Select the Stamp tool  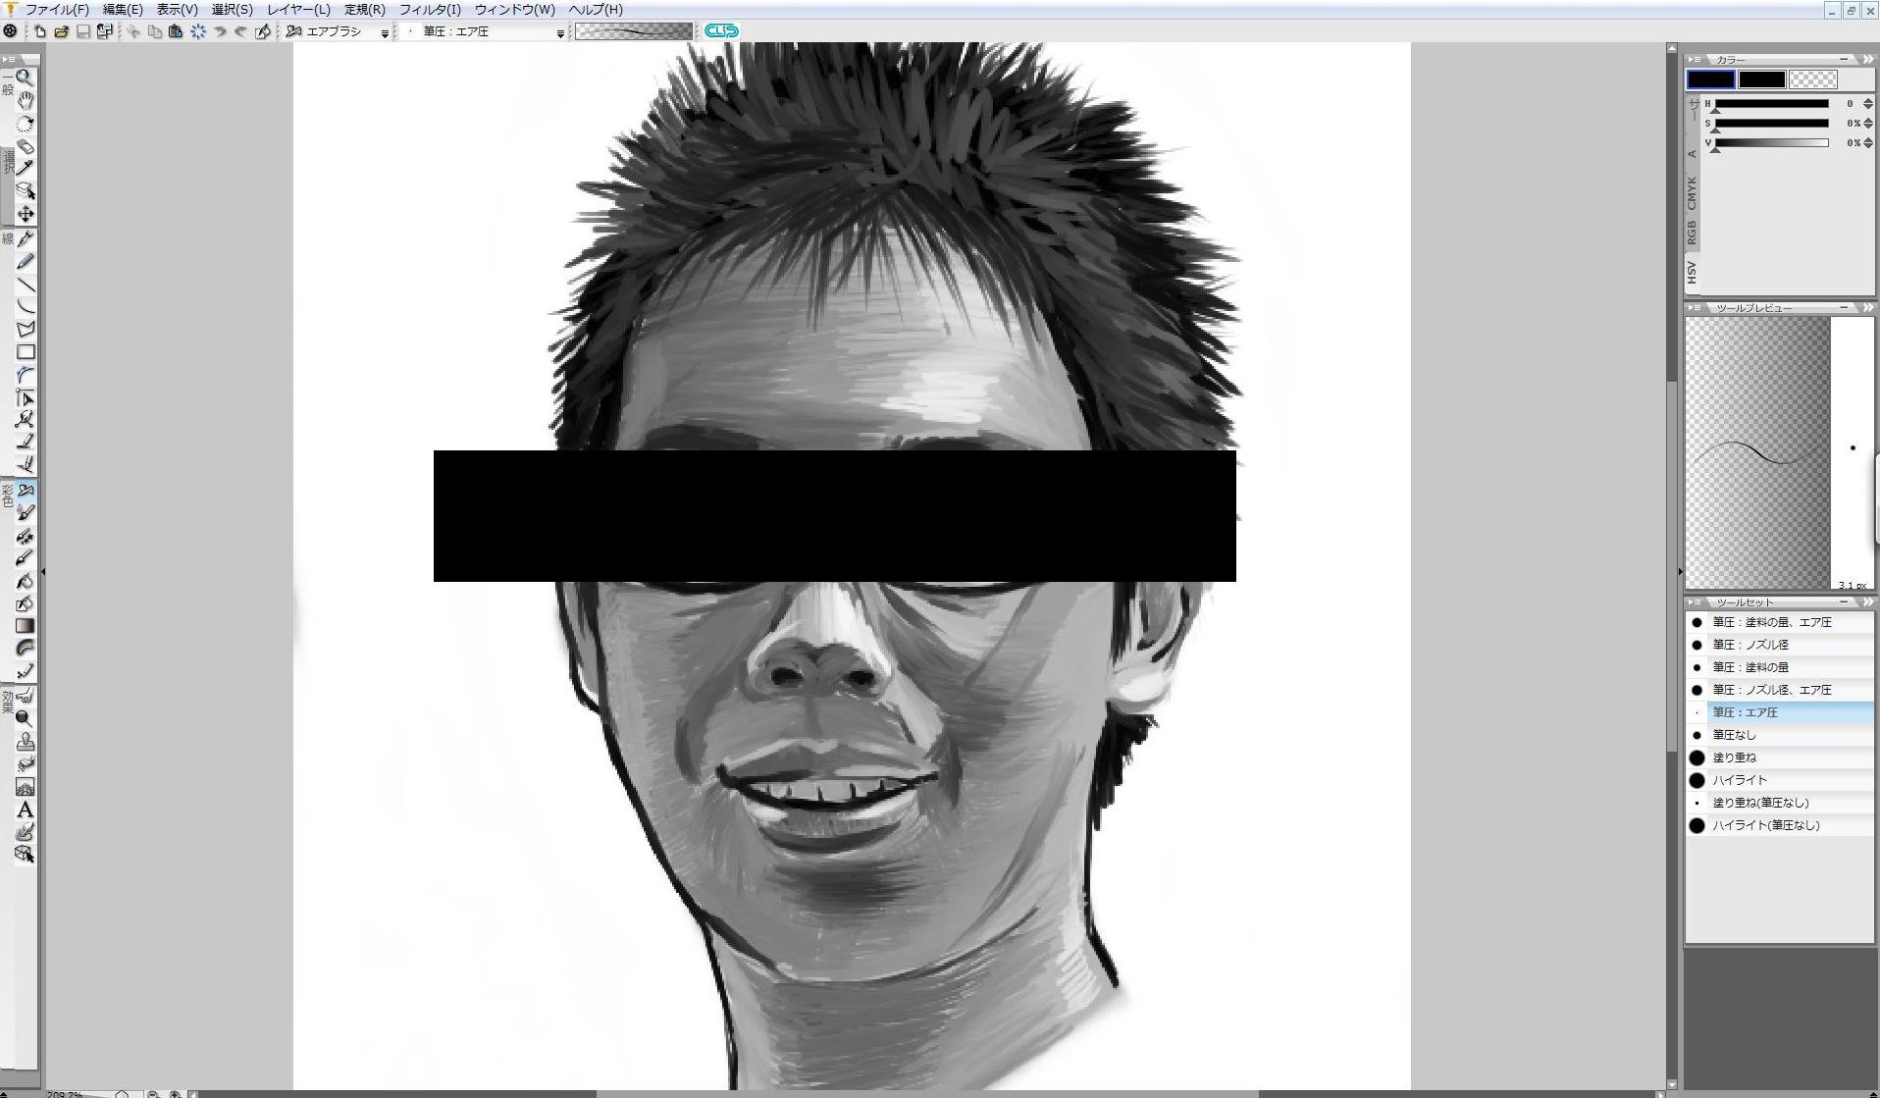25,741
